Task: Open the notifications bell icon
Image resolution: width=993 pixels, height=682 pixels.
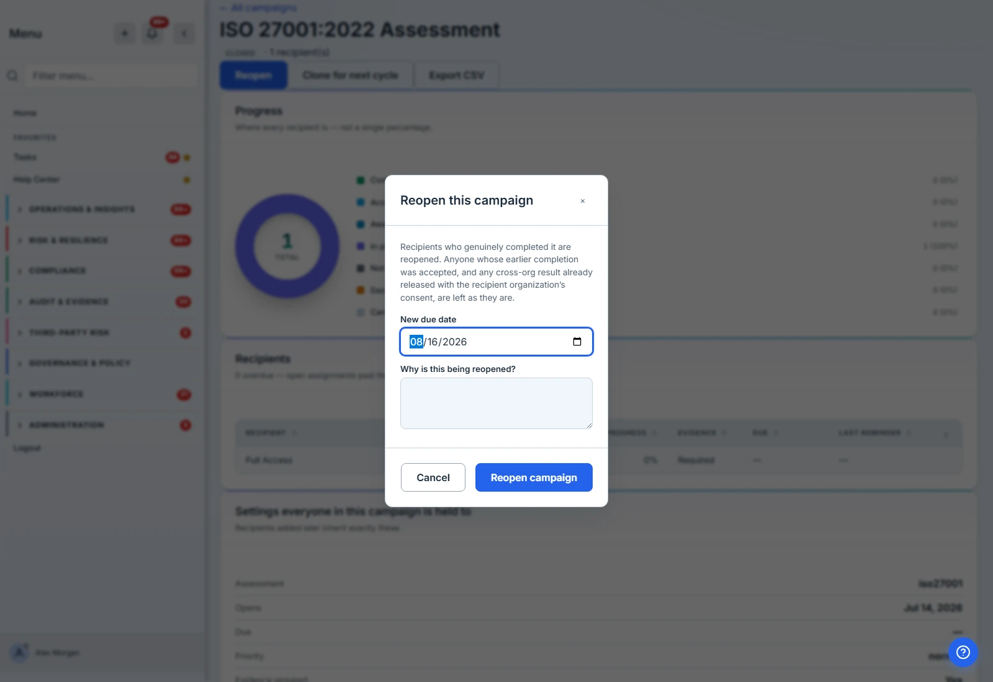Action: pos(153,33)
